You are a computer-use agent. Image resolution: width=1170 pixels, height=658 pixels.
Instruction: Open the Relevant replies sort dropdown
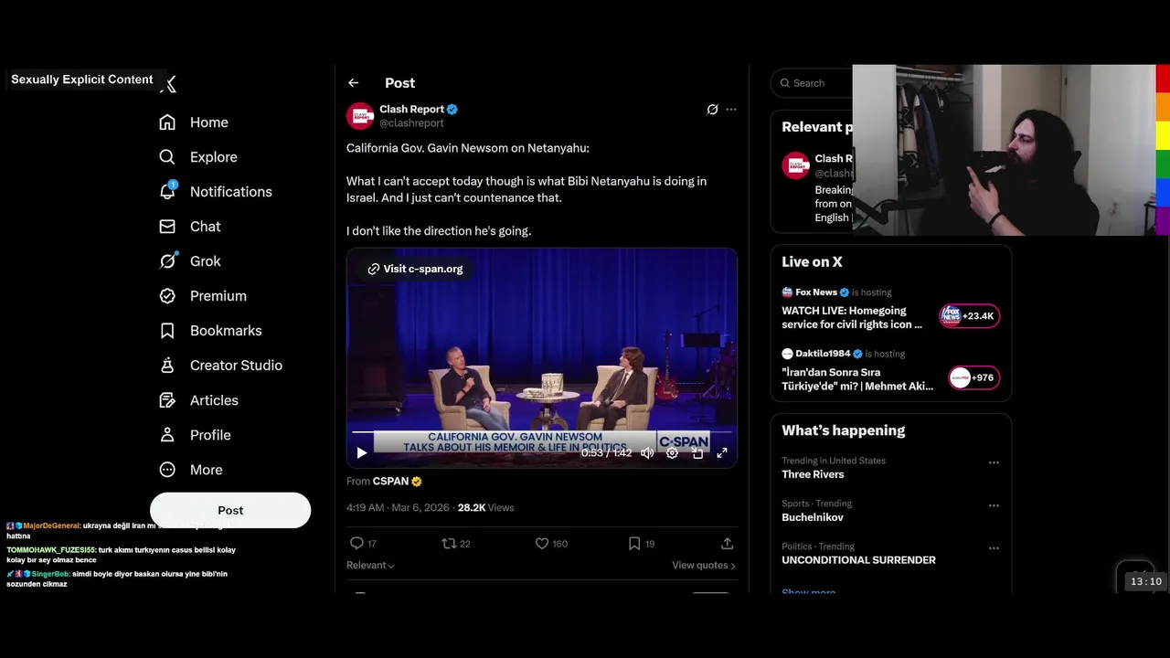point(370,566)
